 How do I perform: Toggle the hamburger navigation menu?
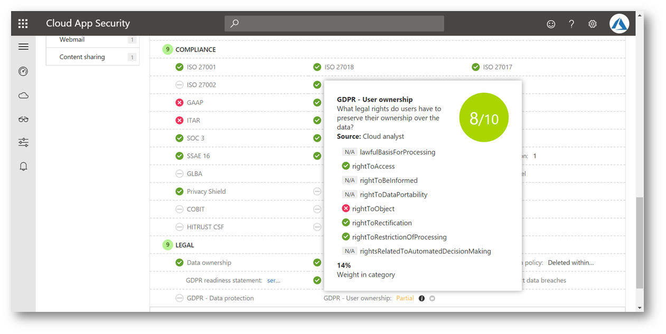coord(23,47)
